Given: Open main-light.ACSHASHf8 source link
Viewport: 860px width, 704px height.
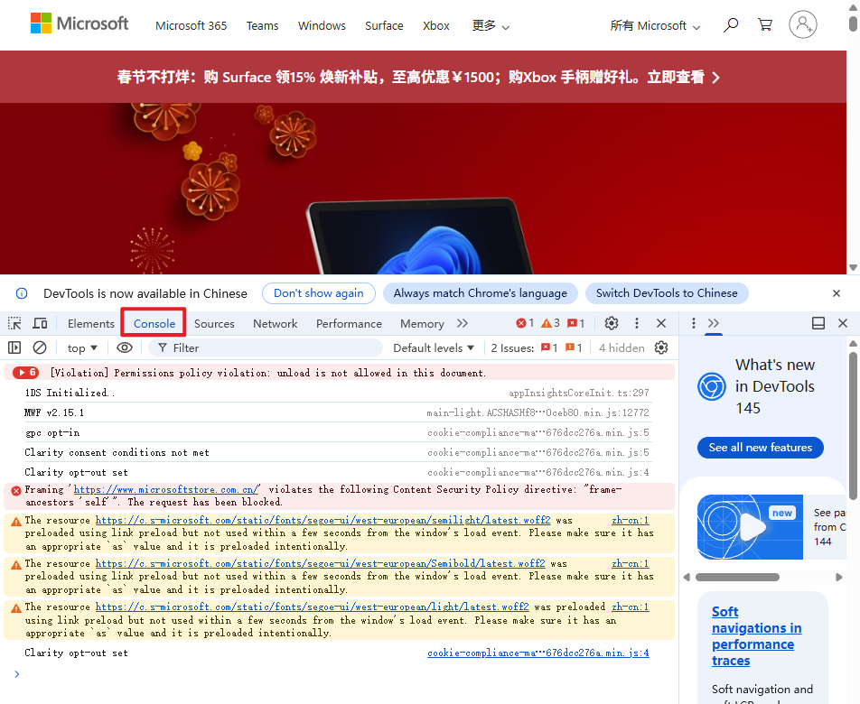Looking at the screenshot, I should tap(537, 412).
